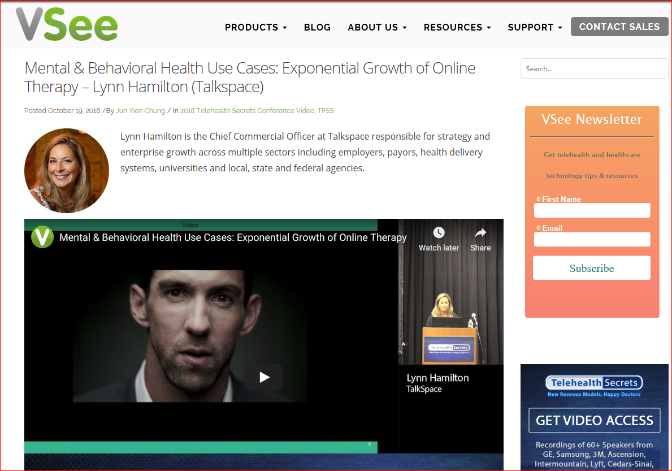672x471 pixels.
Task: Click the Get Video Access banner
Action: click(x=594, y=420)
